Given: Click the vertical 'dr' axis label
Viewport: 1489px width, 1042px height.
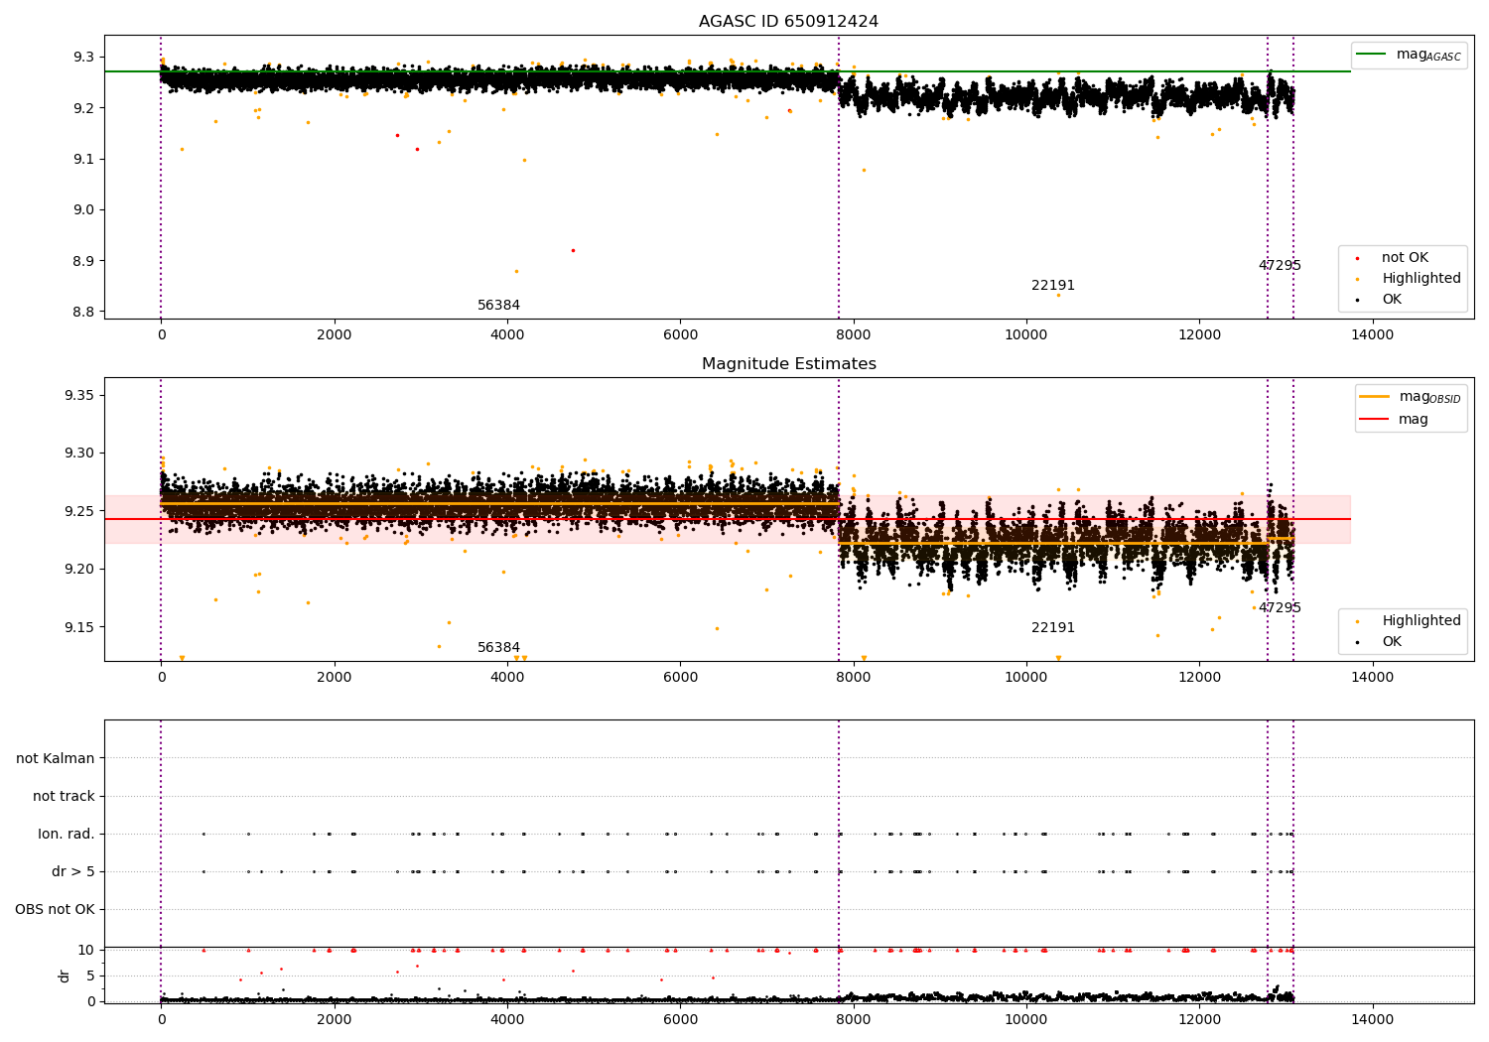Looking at the screenshot, I should pos(64,977).
